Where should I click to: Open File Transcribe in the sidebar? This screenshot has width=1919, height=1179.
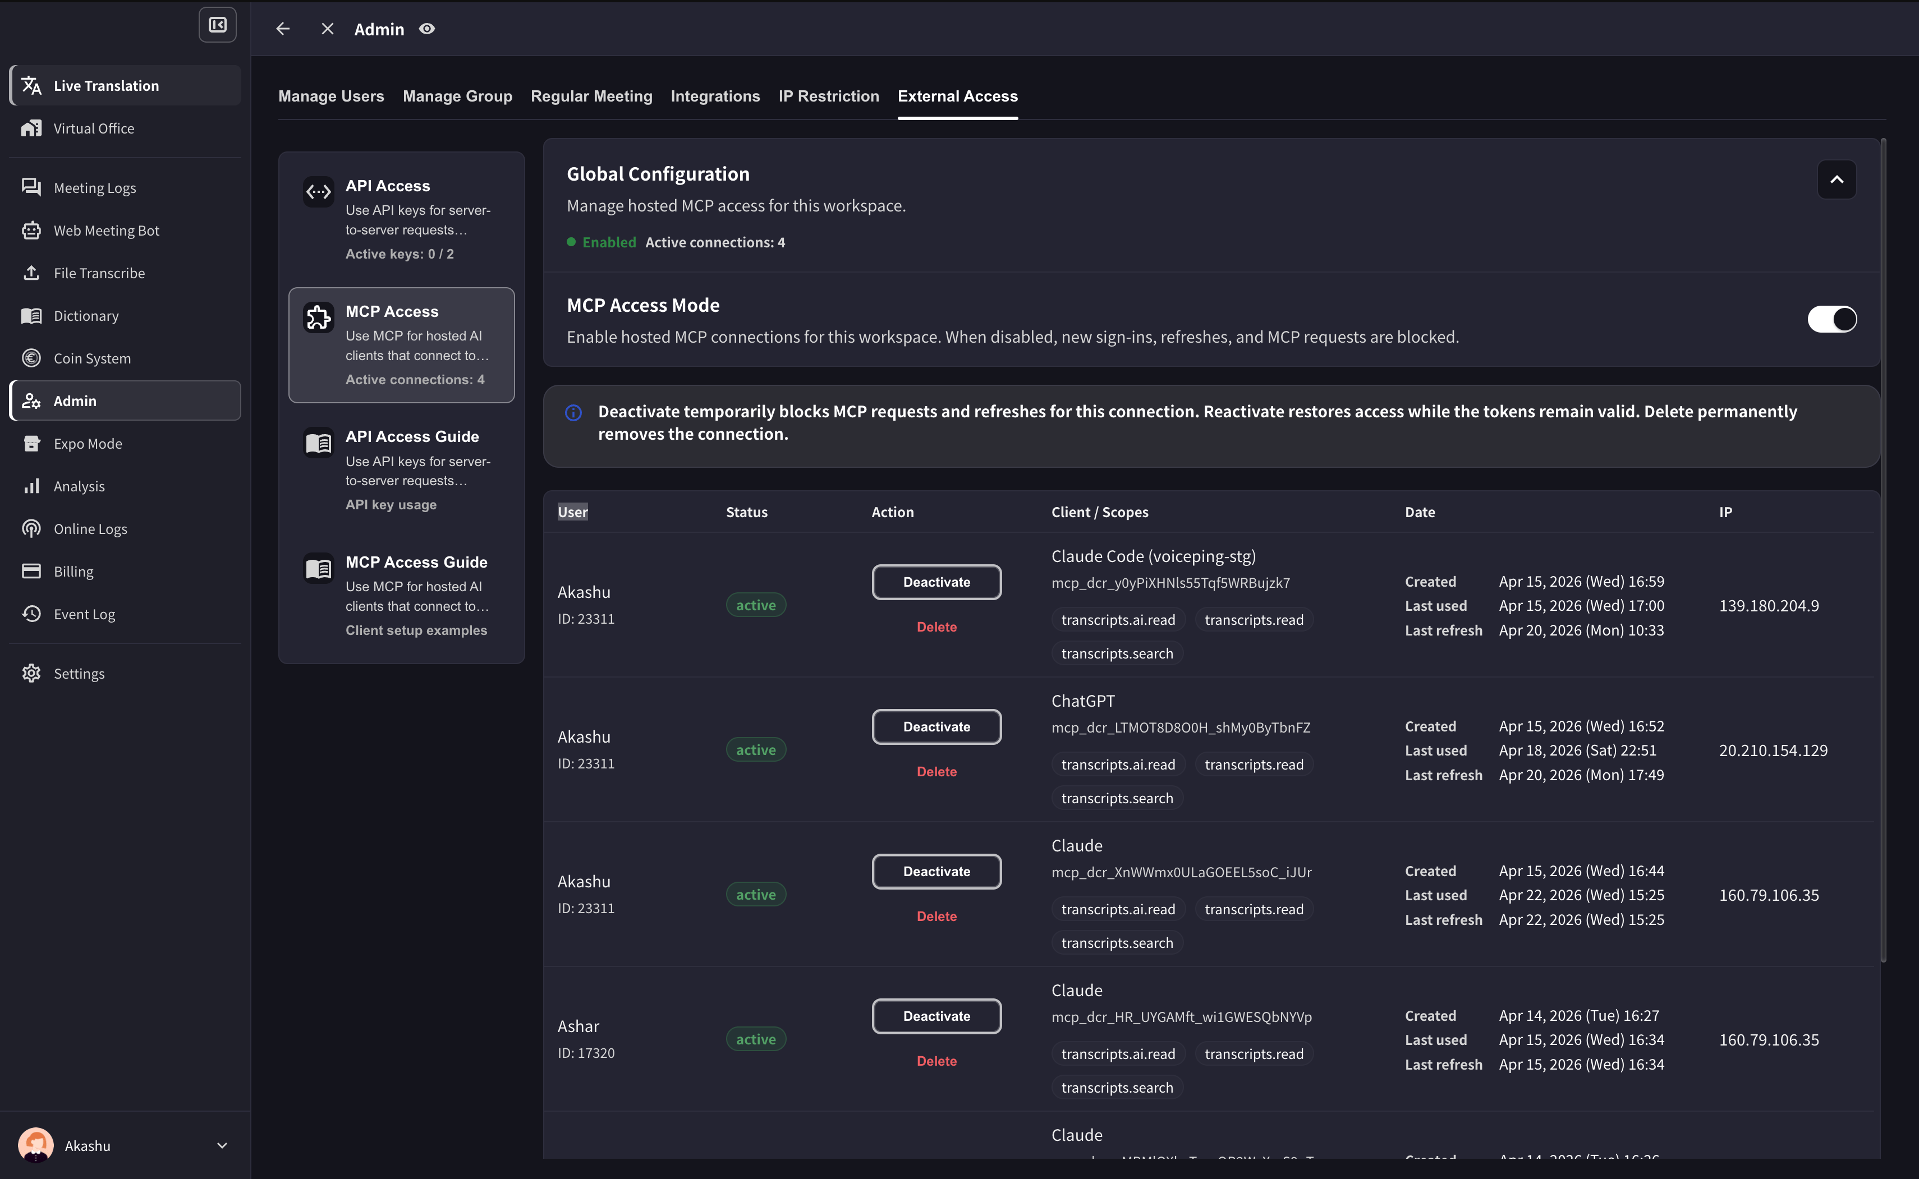[x=125, y=273]
